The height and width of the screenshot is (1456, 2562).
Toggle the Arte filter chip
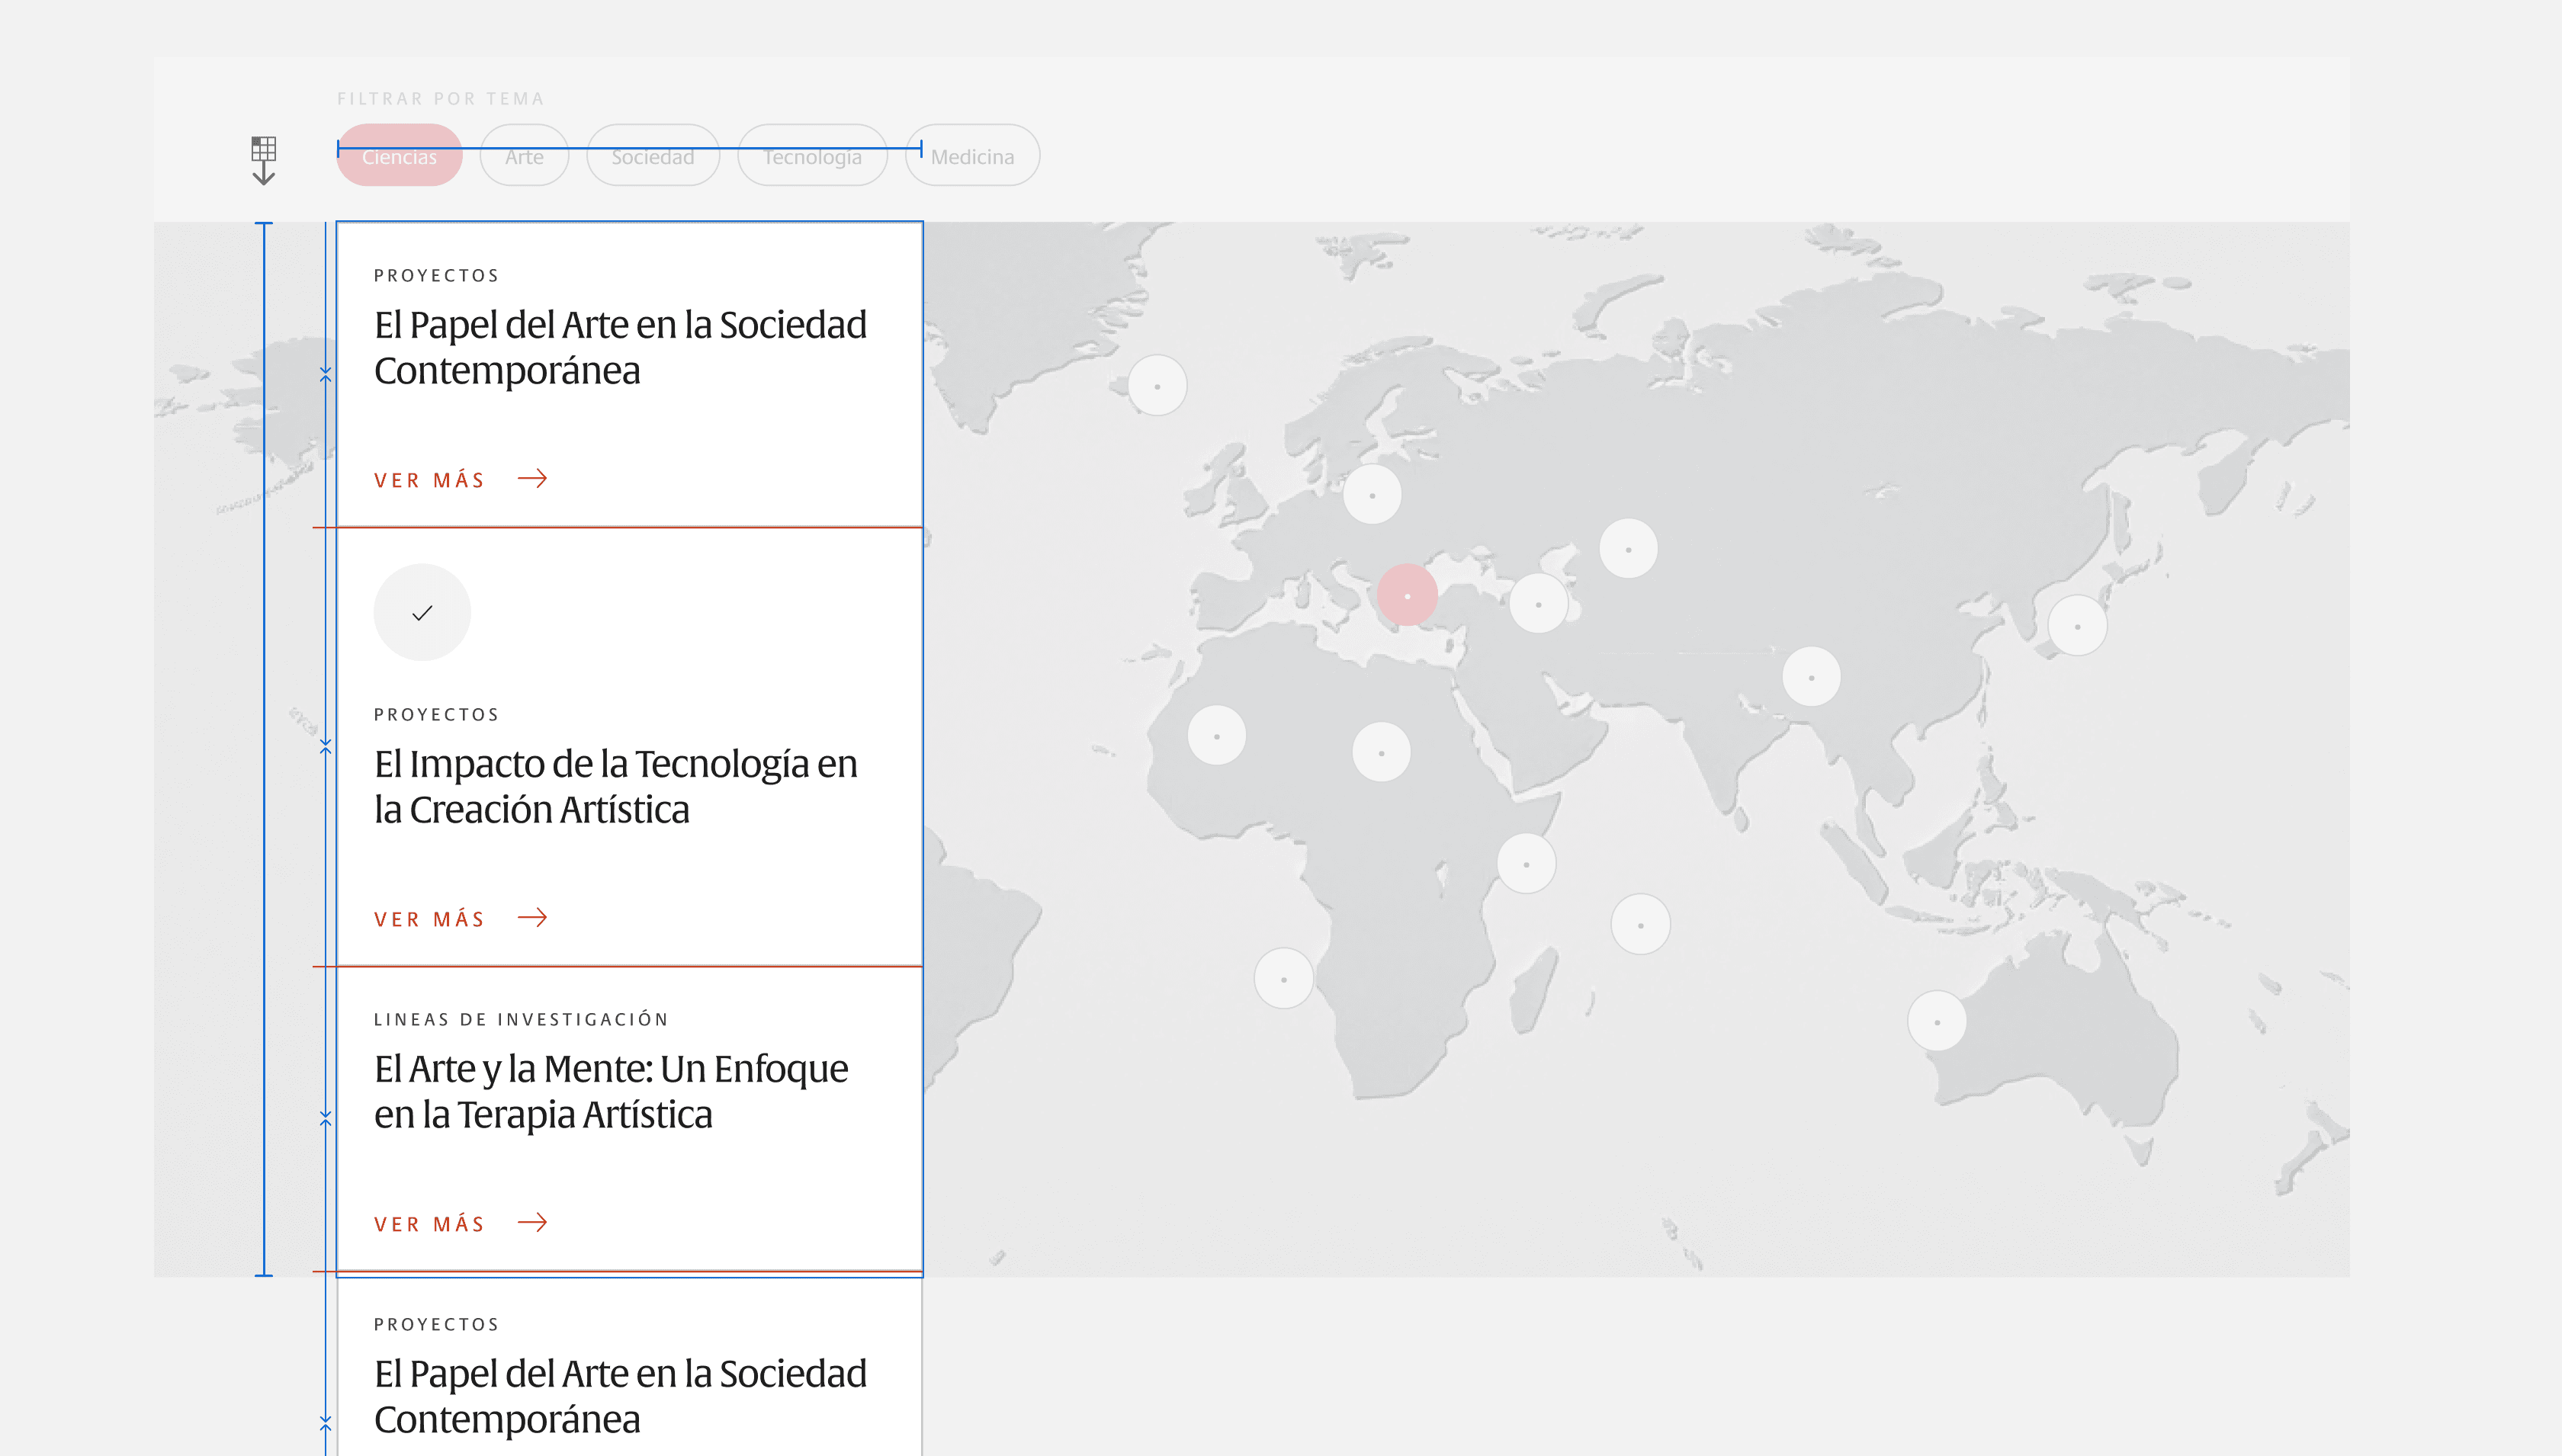point(524,156)
